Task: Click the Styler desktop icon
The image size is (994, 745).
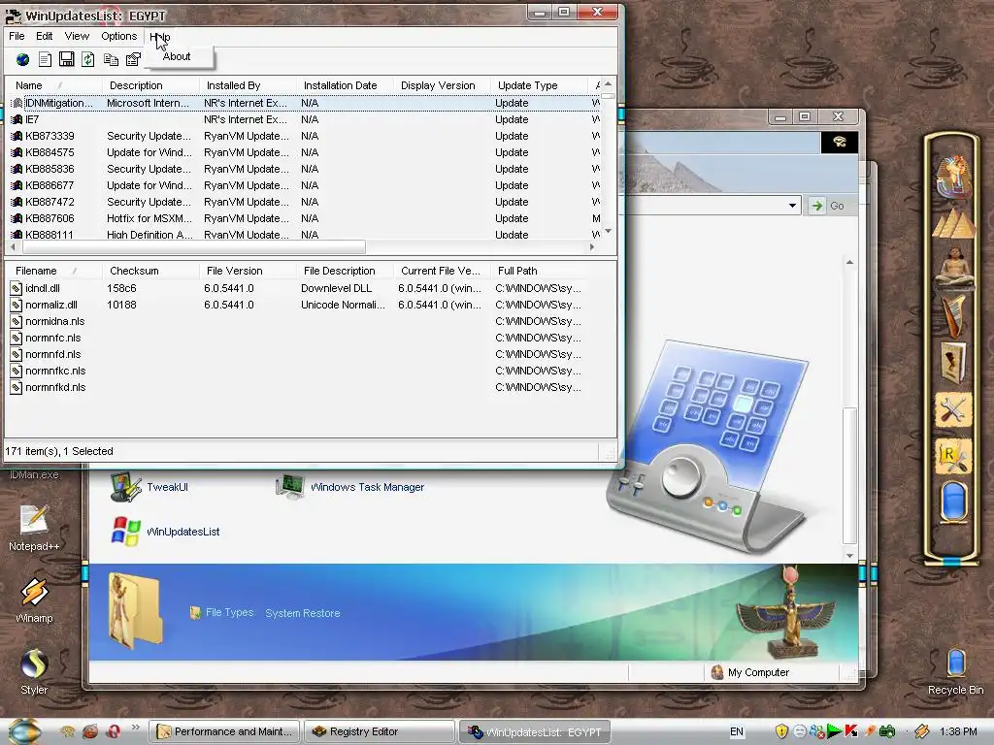Action: point(34,671)
